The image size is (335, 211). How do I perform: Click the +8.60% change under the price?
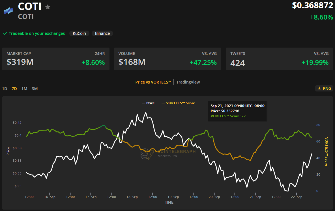coord(321,17)
